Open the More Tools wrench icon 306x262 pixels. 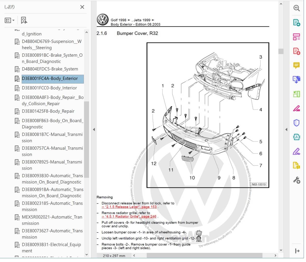[x=296, y=180]
